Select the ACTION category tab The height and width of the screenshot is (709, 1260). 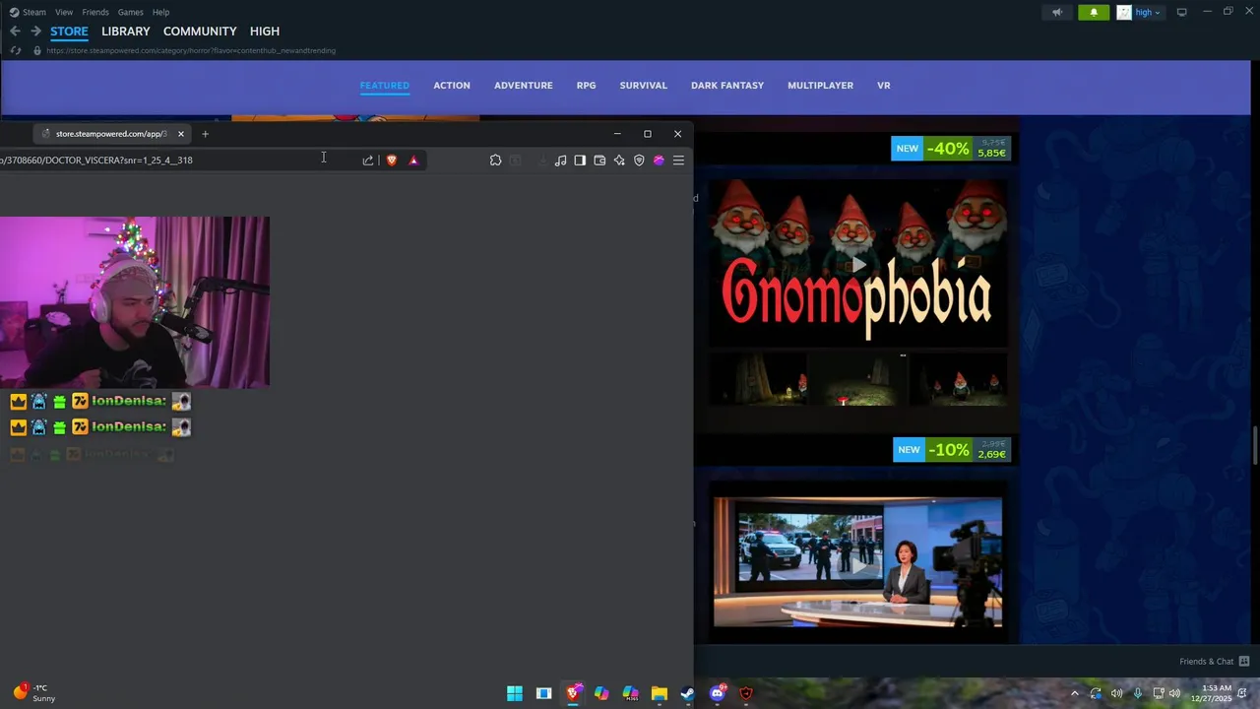point(452,86)
